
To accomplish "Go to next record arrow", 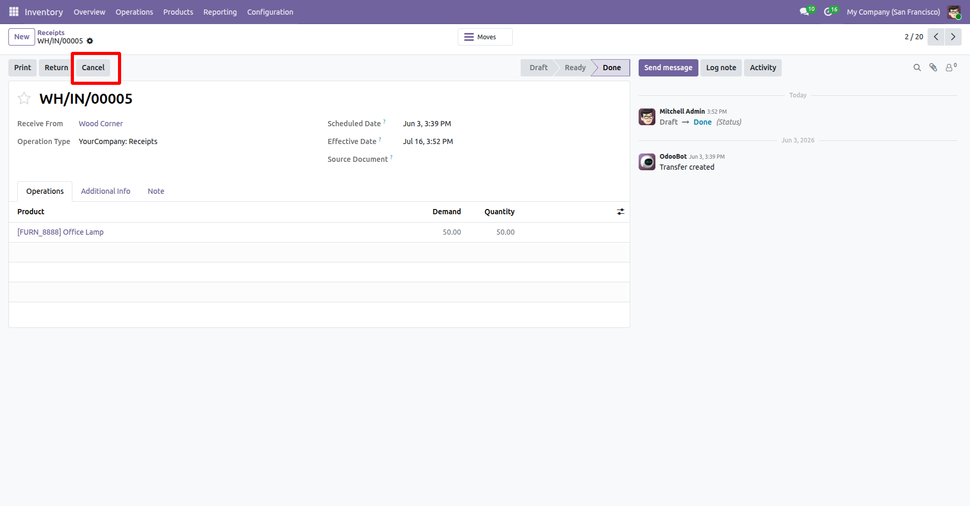I will tap(953, 37).
